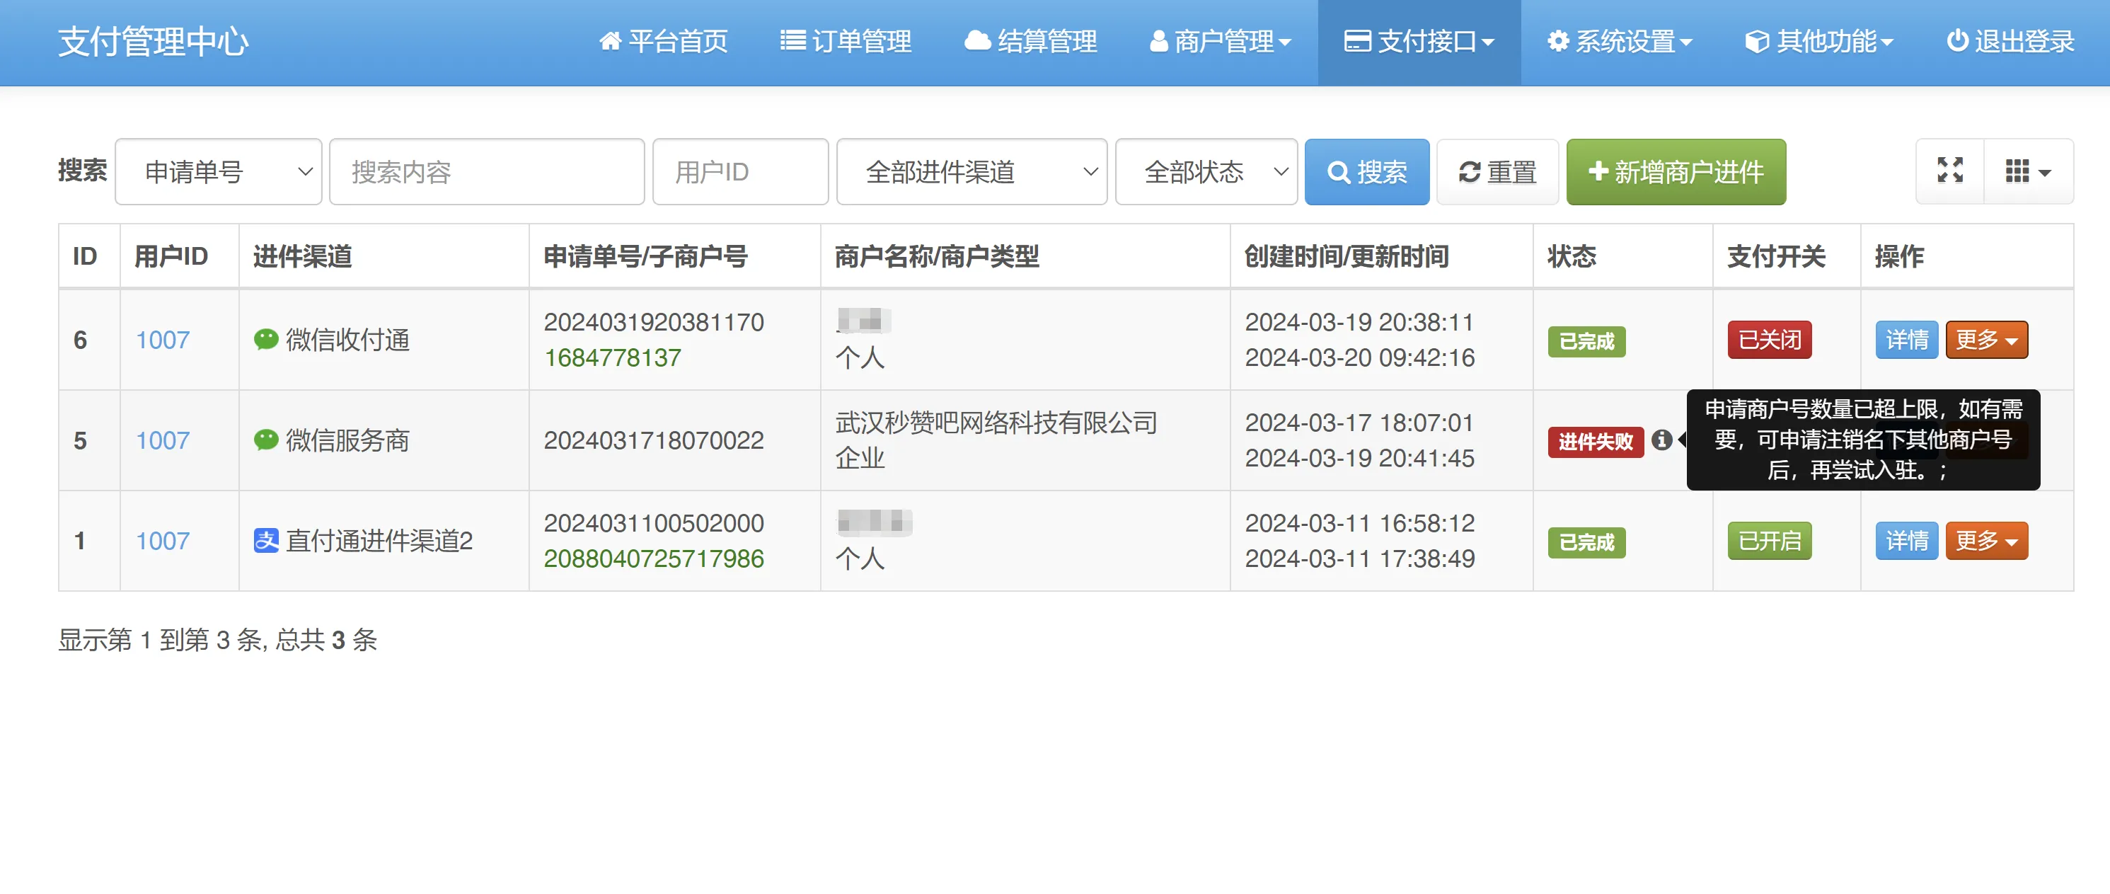This screenshot has width=2110, height=894.
Task: Click 退出登录 power icon to log out
Action: [x=2010, y=41]
